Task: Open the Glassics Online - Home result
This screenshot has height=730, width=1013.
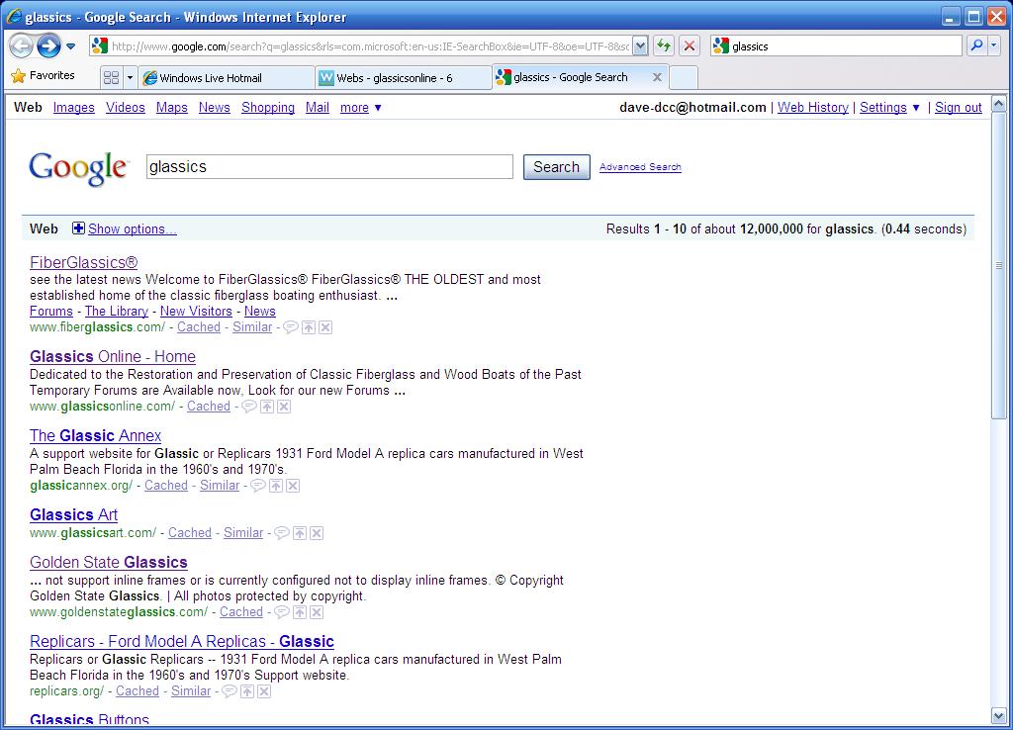Action: (x=113, y=357)
